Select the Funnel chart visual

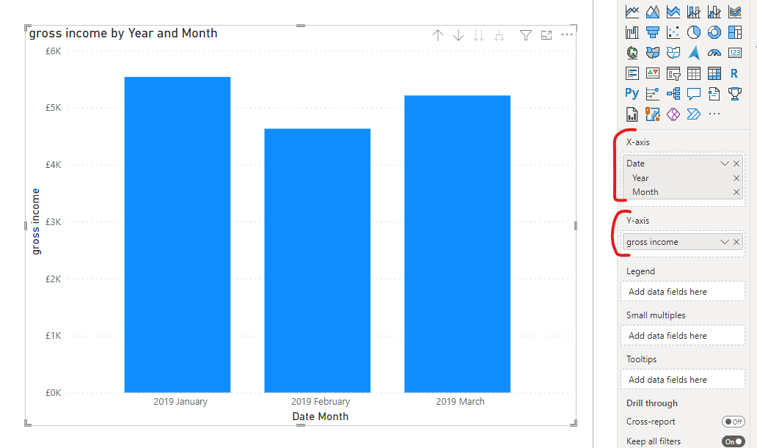tap(653, 32)
